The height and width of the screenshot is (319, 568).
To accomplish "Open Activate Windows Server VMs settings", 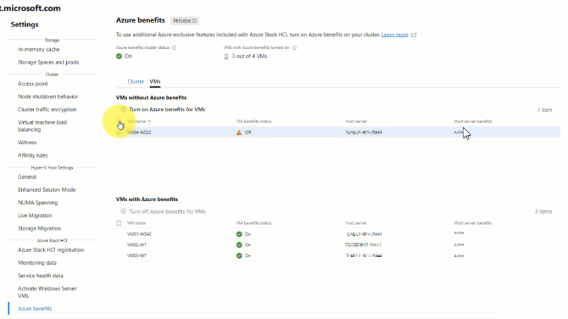I will coord(47,293).
